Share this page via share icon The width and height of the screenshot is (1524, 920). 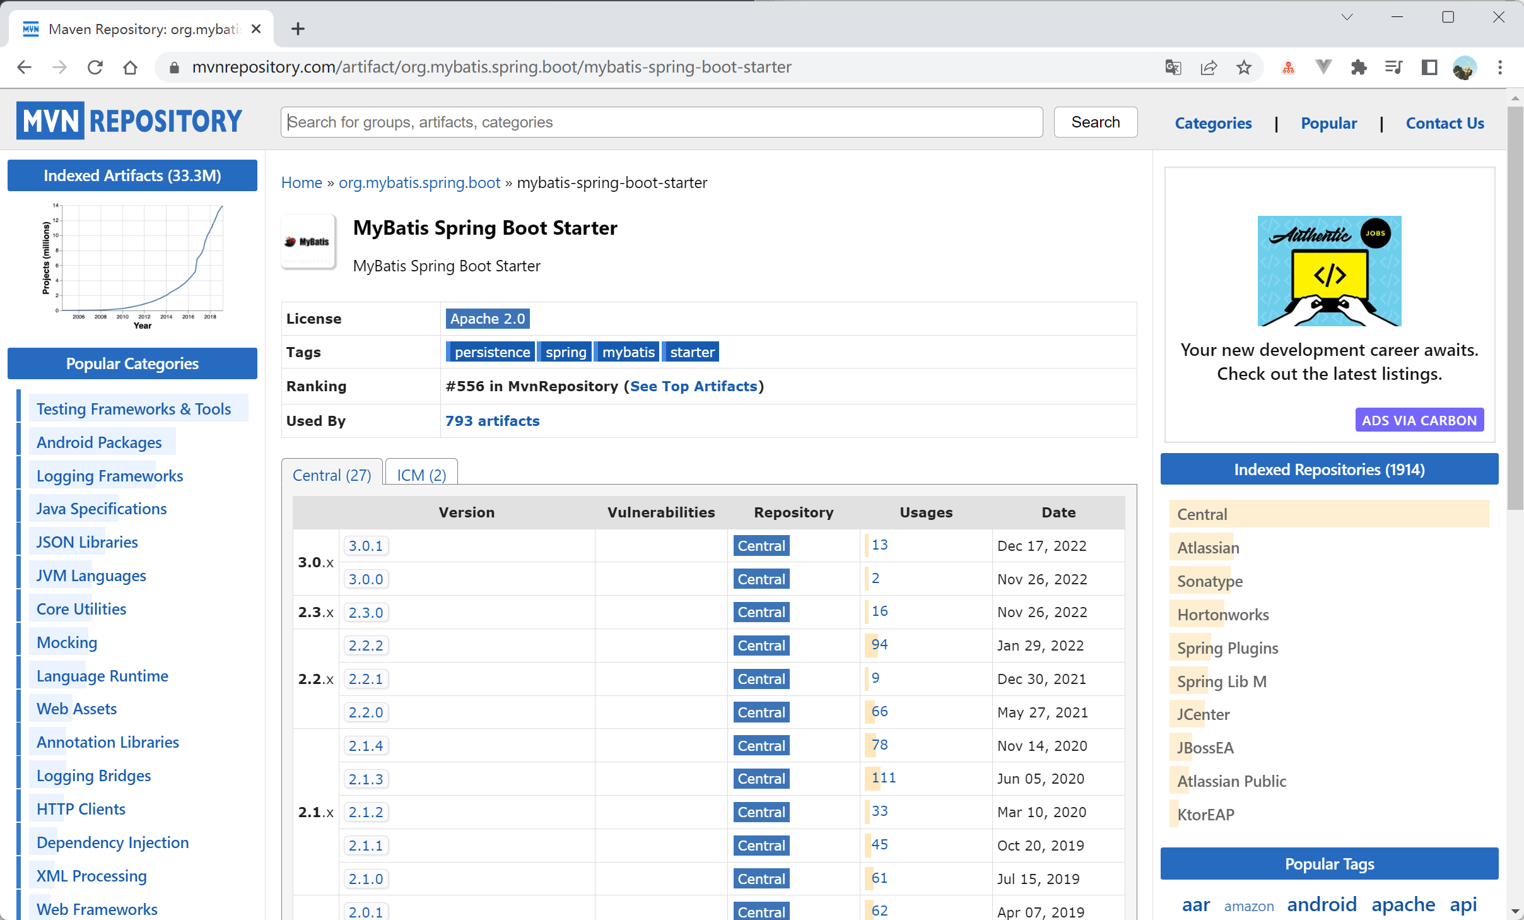1208,67
